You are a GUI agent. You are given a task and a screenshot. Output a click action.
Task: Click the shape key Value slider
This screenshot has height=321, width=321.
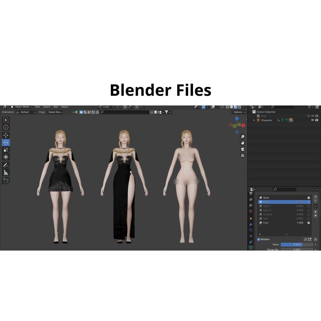(297, 244)
